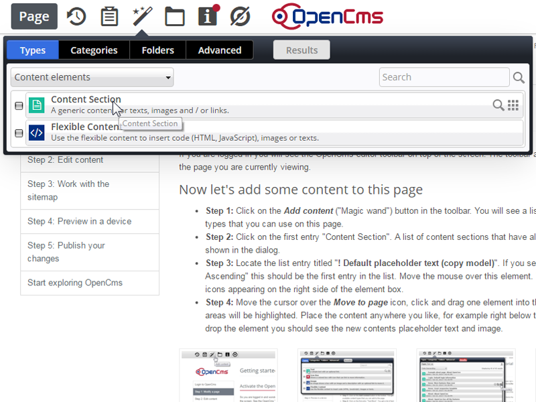
Task: Click the move grid icon in Content Section row
Action: [x=513, y=105]
